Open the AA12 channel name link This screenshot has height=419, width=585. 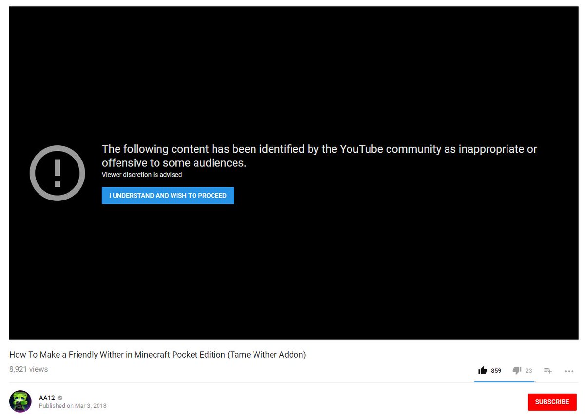point(47,398)
